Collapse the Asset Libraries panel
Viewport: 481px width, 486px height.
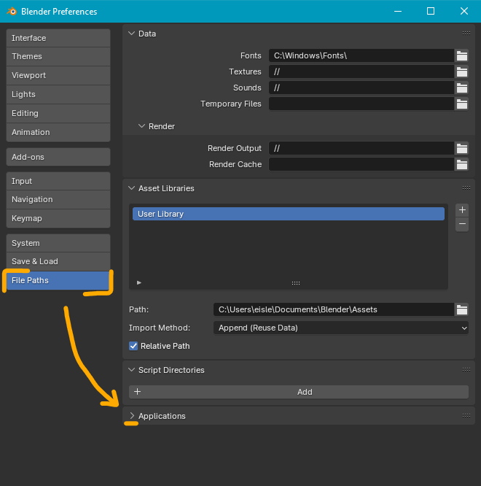coord(132,188)
